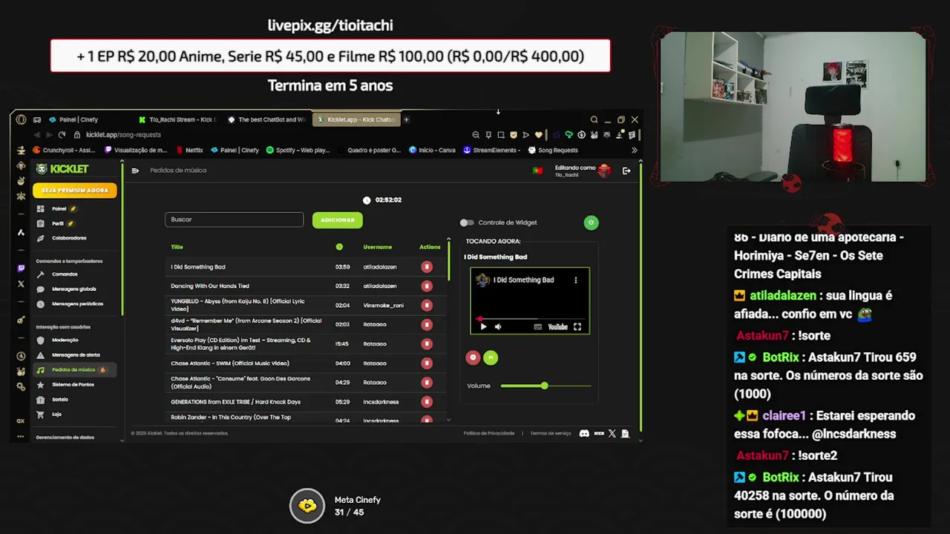The height and width of the screenshot is (534, 950).
Task: Click the YouTube logo in the player
Action: pyautogui.click(x=557, y=327)
